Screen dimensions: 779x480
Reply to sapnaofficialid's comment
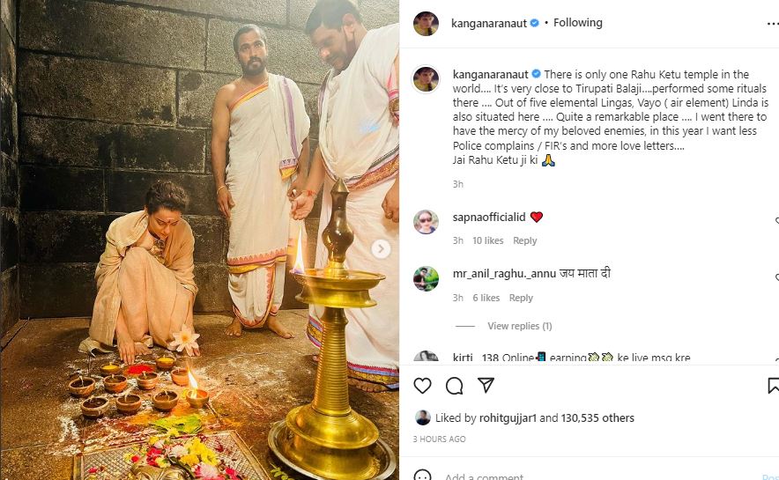pyautogui.click(x=525, y=240)
